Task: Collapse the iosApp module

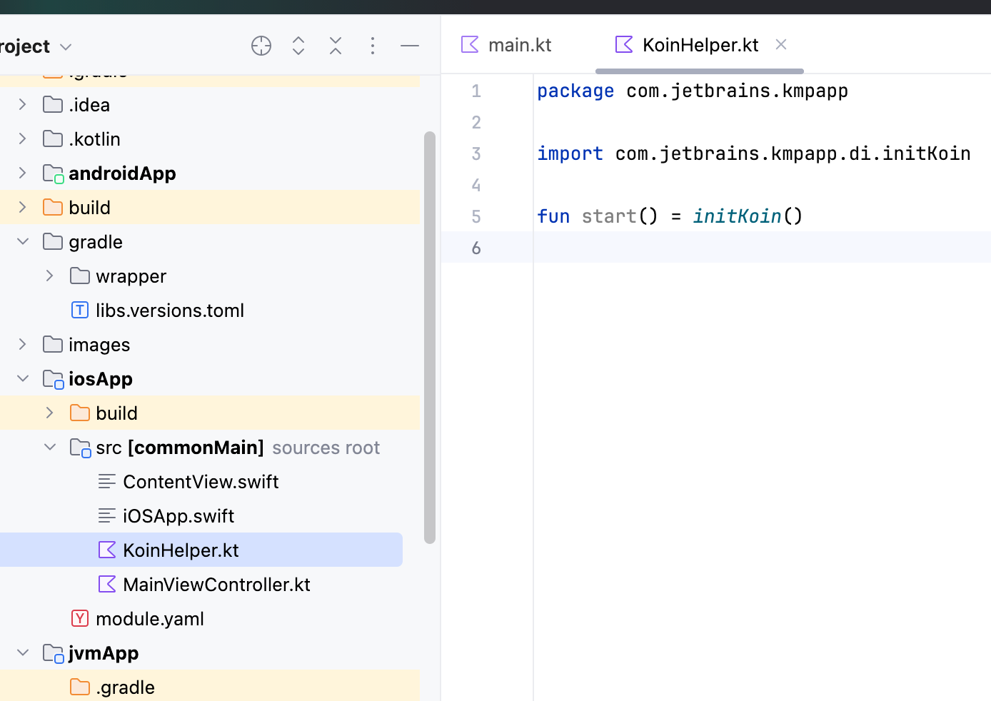Action: [23, 378]
